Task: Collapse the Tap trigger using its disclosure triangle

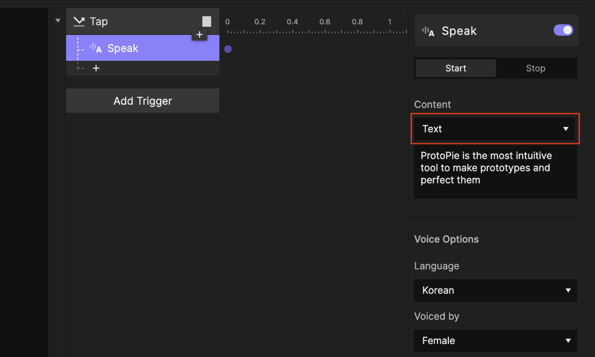Action: point(57,20)
